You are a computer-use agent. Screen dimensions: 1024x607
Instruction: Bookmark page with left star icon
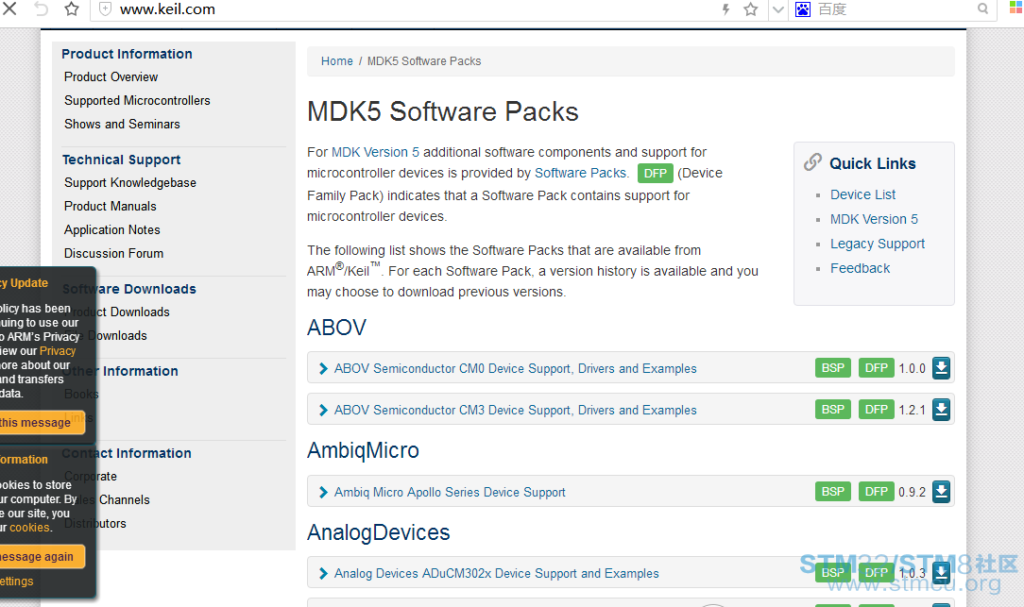[x=72, y=8]
